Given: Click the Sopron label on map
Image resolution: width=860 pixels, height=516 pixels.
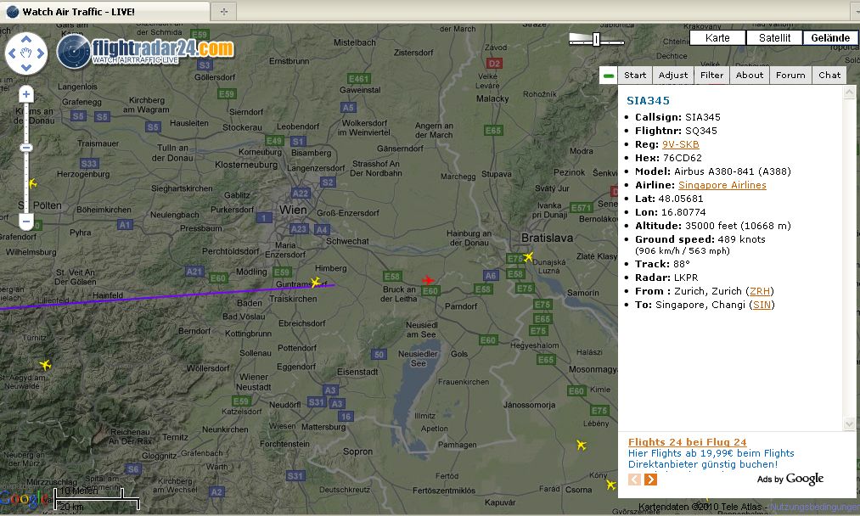Looking at the screenshot, I should 357,451.
